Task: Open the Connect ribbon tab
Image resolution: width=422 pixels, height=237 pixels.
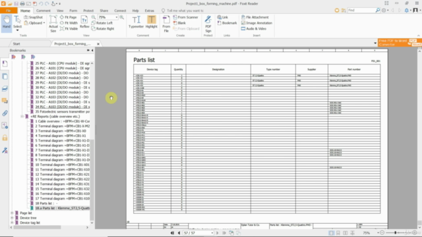Action: pyautogui.click(x=120, y=11)
